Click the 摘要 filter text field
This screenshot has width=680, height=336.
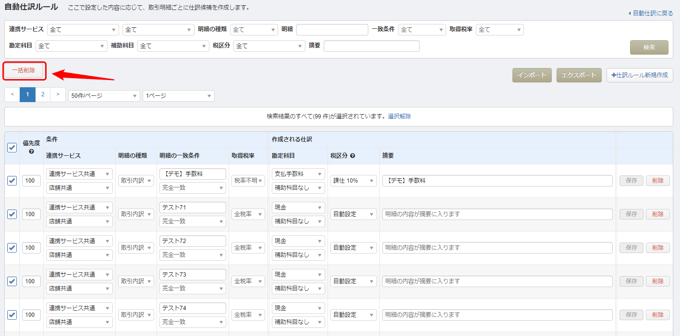point(372,46)
